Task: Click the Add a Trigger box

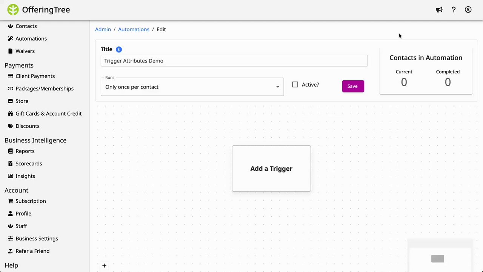Action: pyautogui.click(x=271, y=168)
